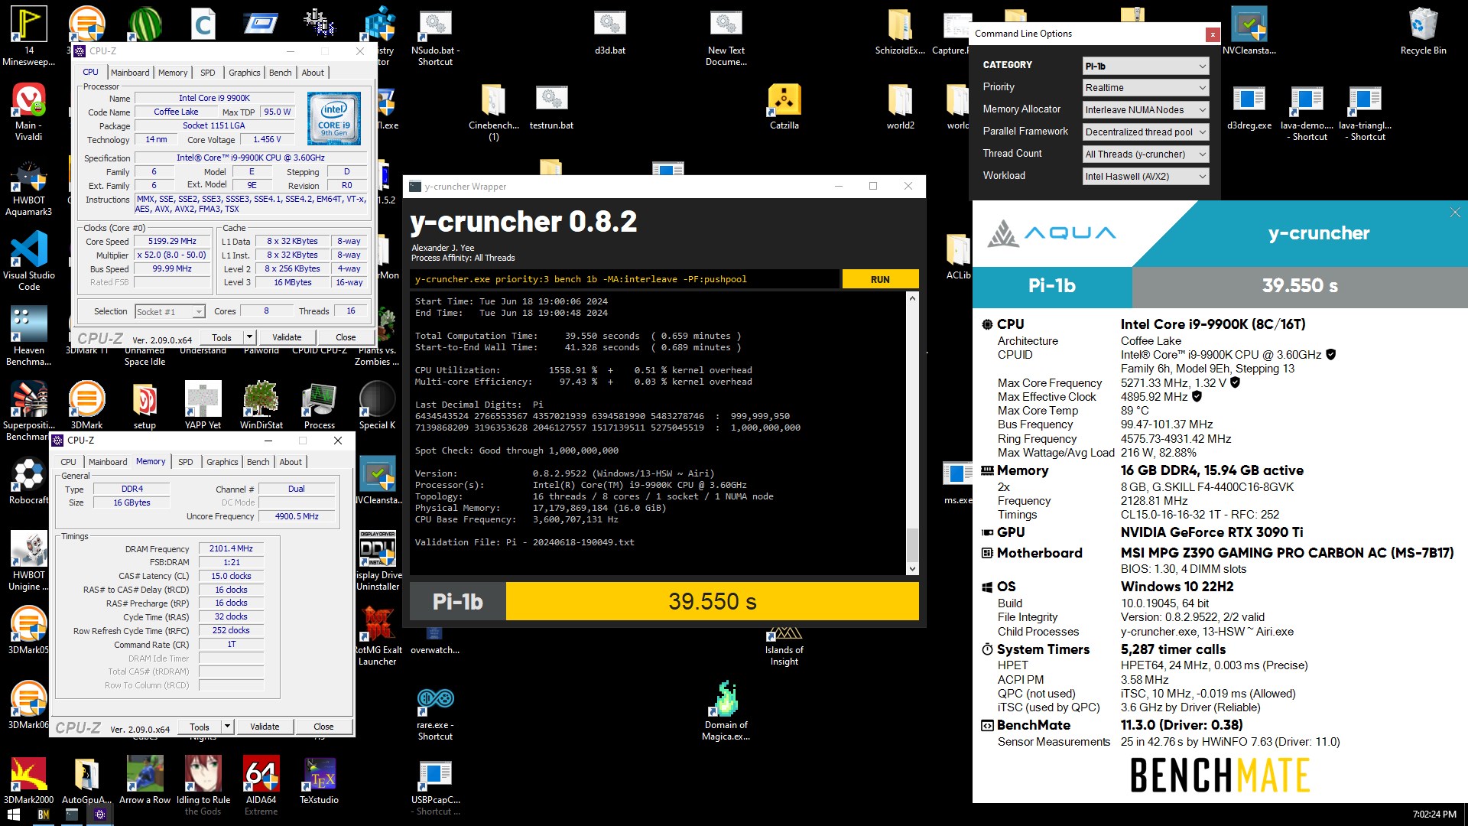Open HWBOT Unigine desktop icon

(x=29, y=561)
